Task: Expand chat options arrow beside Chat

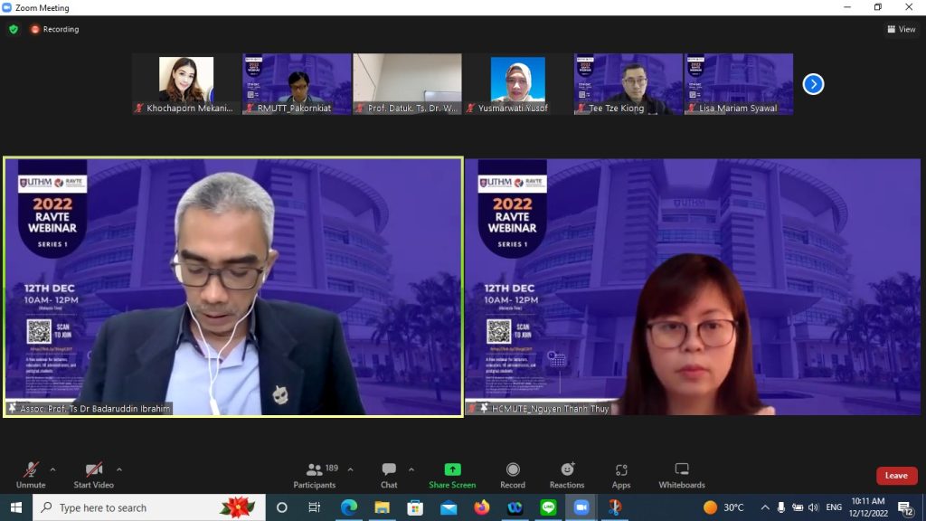Action: tap(411, 469)
